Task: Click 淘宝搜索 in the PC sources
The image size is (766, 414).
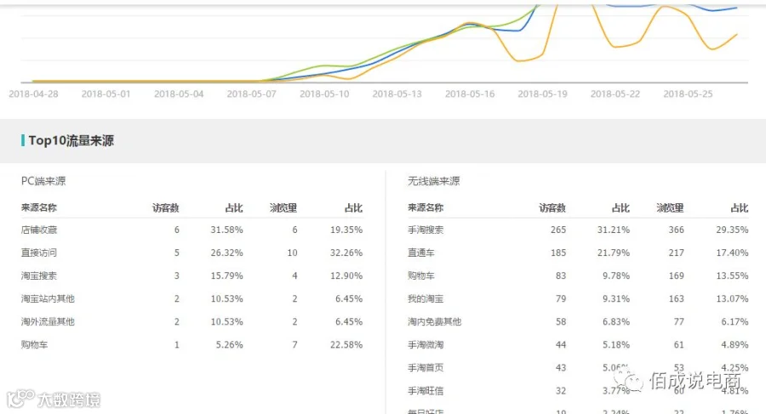Action: point(39,275)
